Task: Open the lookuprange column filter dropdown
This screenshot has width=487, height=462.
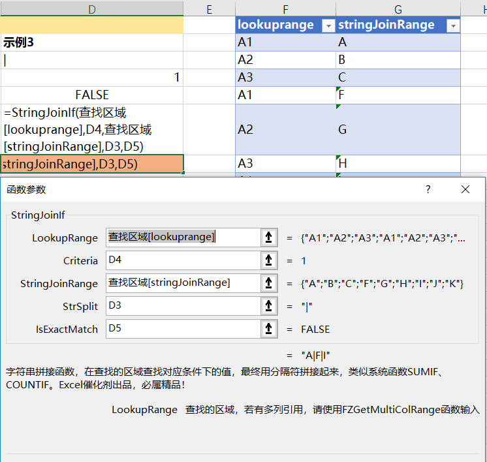Action: pyautogui.click(x=328, y=25)
